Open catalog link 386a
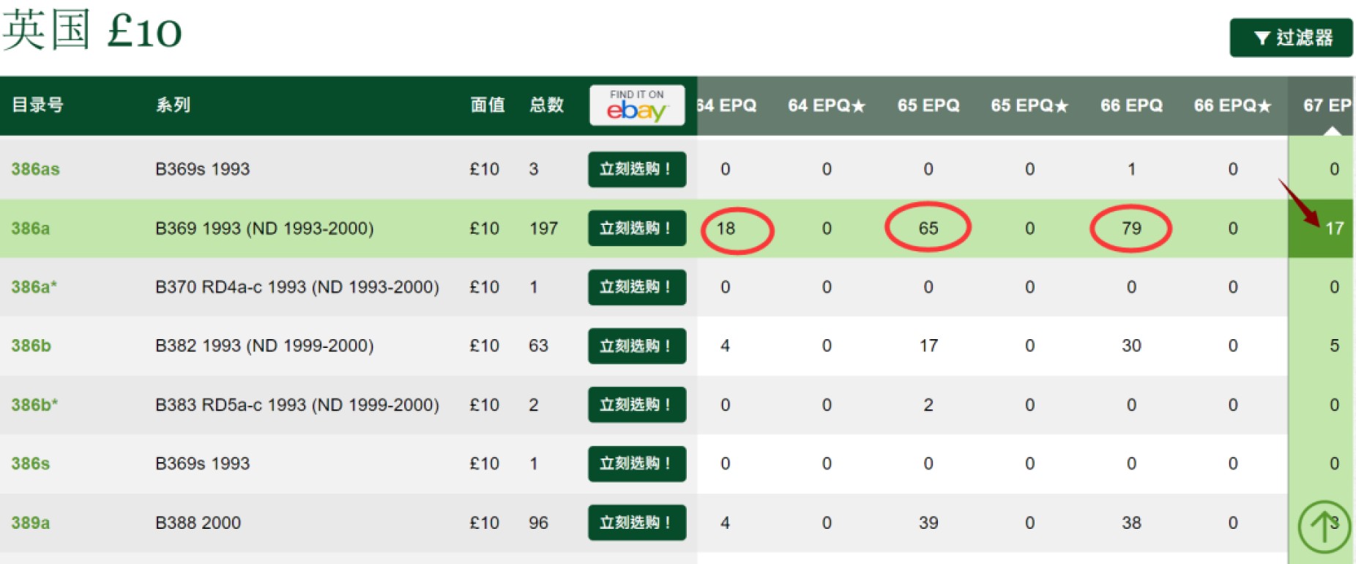This screenshot has width=1356, height=564. click(x=31, y=229)
